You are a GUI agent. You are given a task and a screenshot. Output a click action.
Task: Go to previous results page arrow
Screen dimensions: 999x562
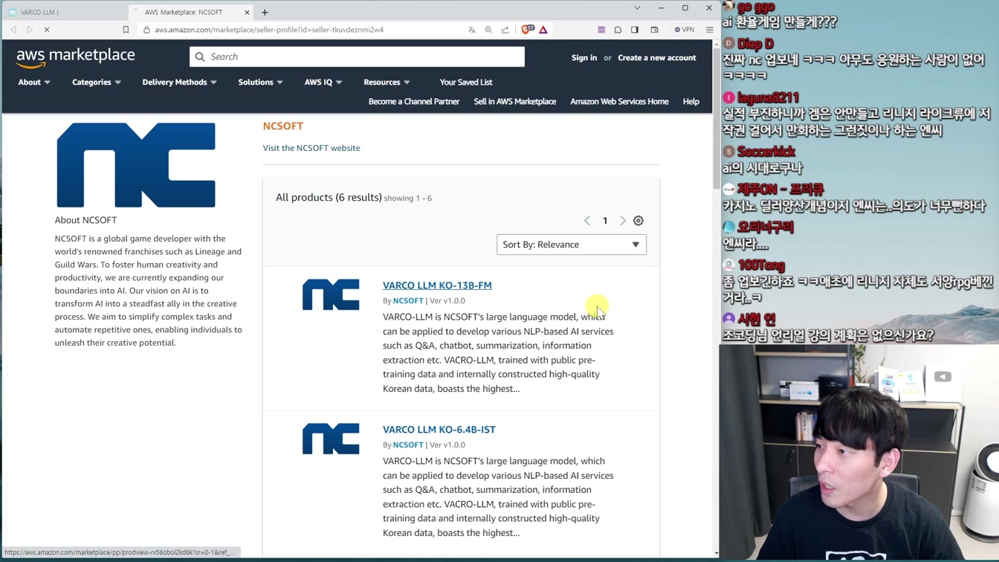coord(587,221)
